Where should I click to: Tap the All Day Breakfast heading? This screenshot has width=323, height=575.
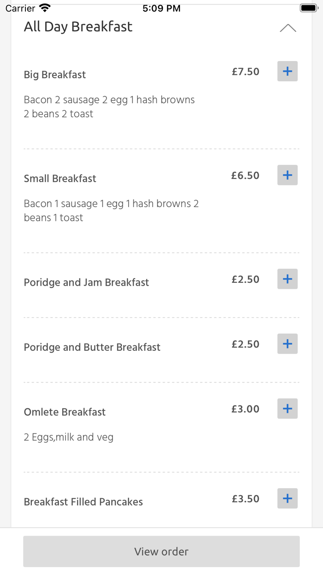coord(78,27)
